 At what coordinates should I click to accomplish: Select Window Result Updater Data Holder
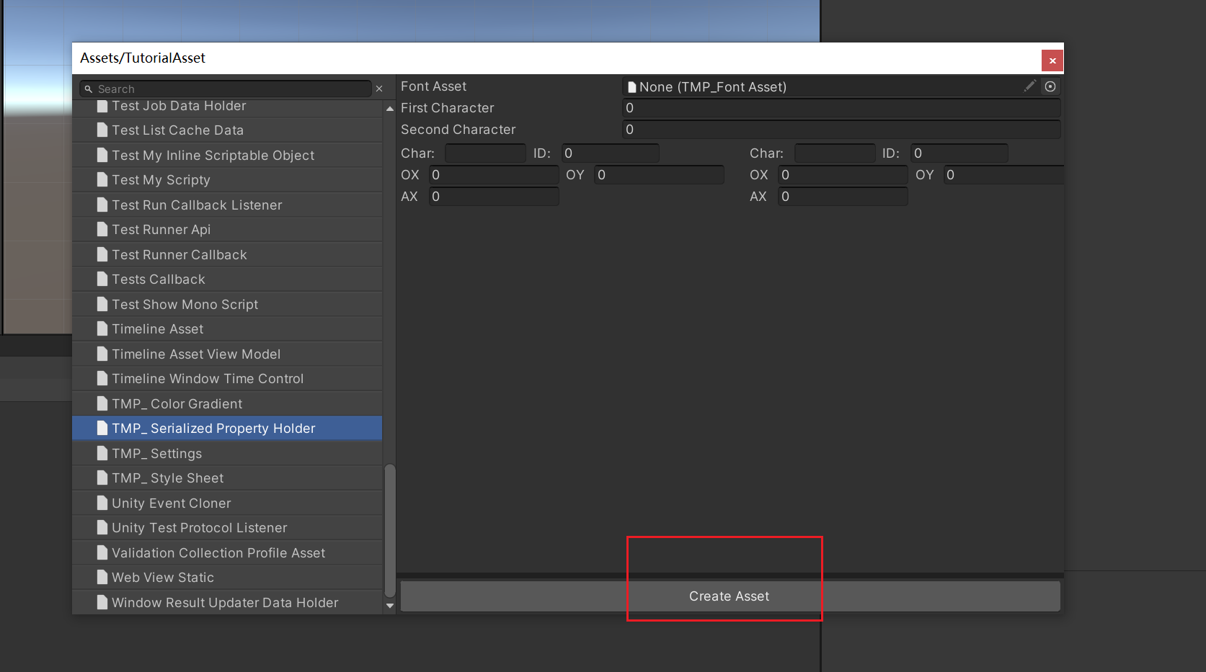pyautogui.click(x=227, y=603)
